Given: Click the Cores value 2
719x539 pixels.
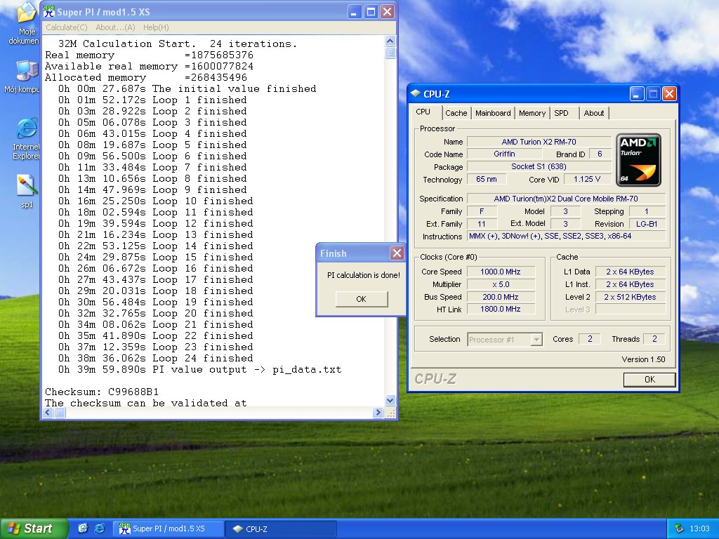Looking at the screenshot, I should (x=590, y=339).
